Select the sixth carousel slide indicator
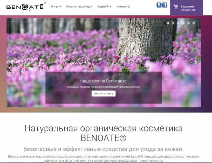Screen dimensions: 212x163 [x=194, y=23]
